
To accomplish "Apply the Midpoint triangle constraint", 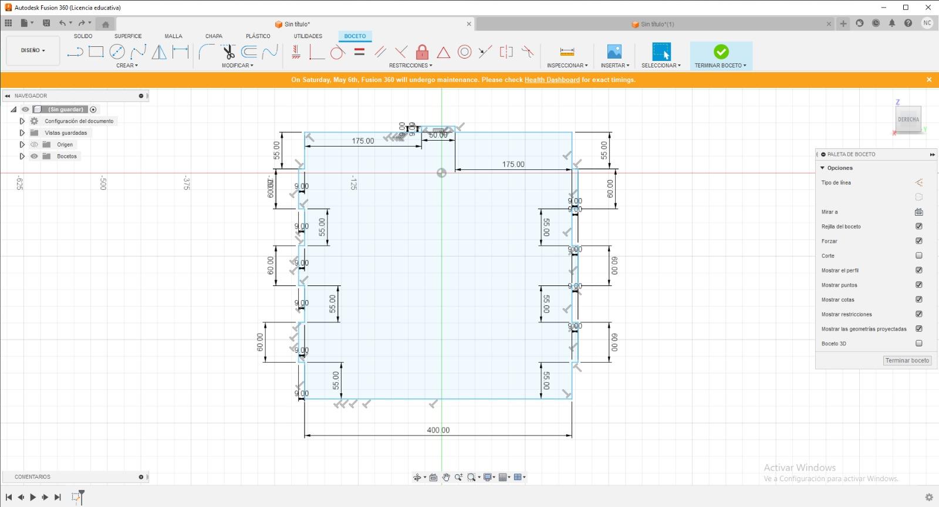I will (x=443, y=52).
